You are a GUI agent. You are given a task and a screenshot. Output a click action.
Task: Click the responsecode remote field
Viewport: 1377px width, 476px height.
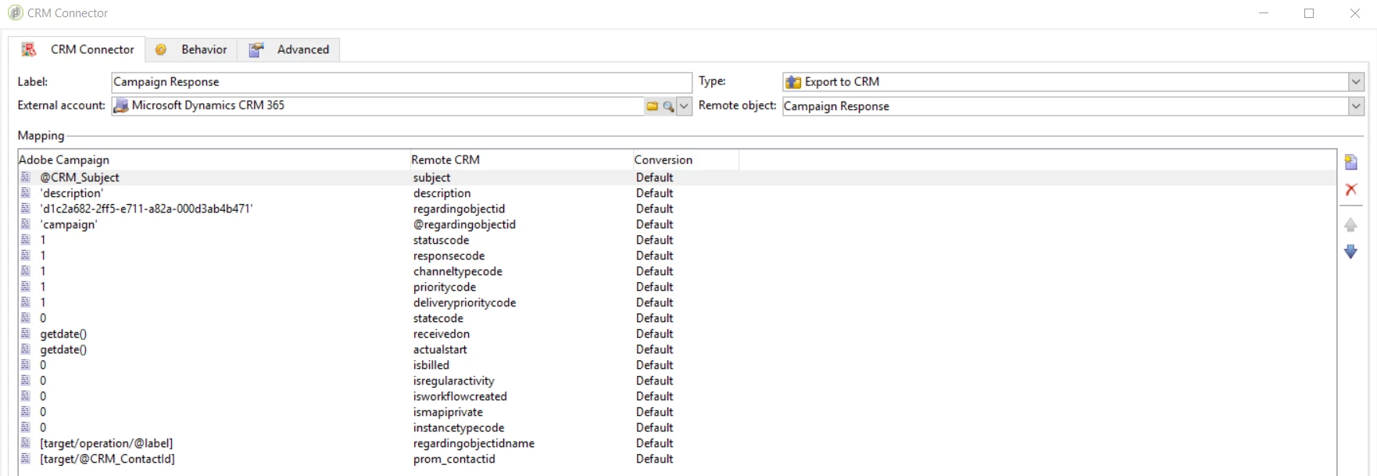(449, 256)
